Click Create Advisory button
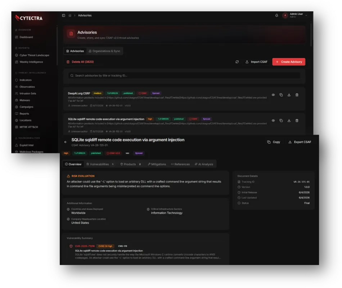 [289, 62]
